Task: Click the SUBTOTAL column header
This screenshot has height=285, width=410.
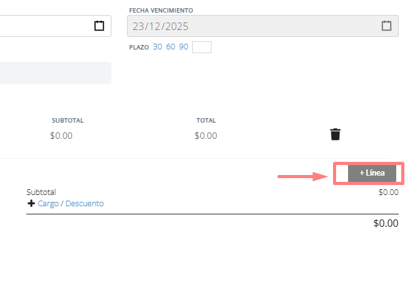Action: point(68,121)
